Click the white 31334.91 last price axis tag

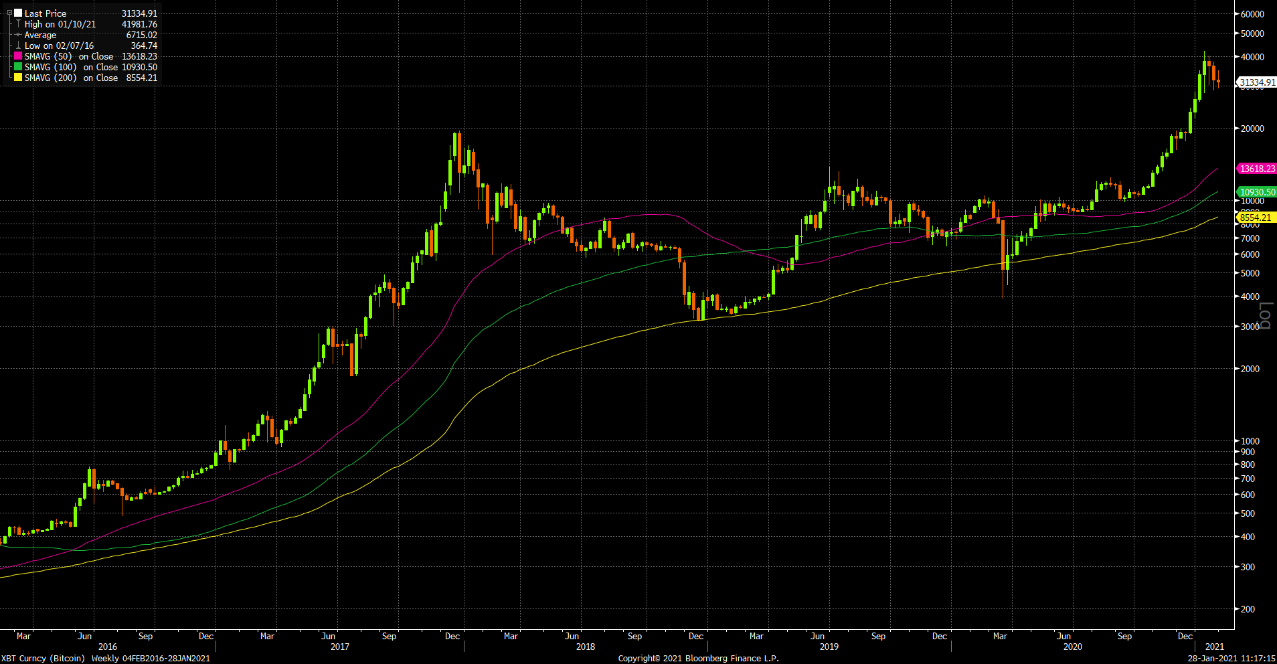pos(1257,82)
